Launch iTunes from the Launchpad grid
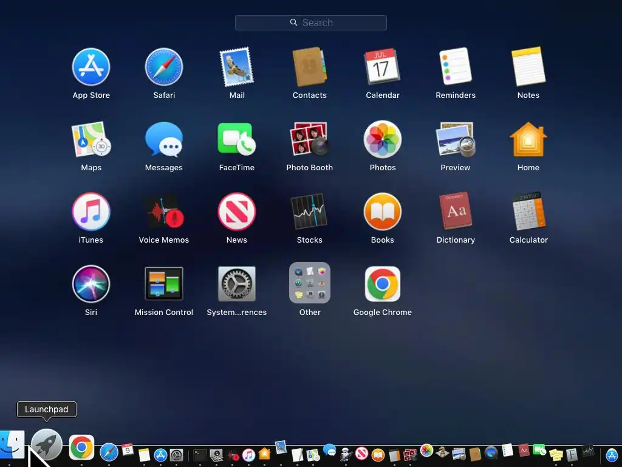Image resolution: width=622 pixels, height=467 pixels. click(x=91, y=212)
